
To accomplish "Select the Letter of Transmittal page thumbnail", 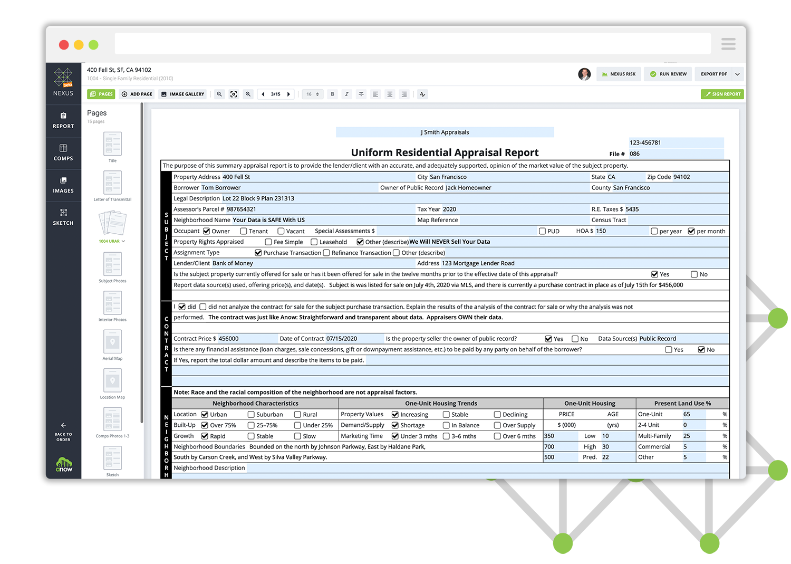I will click(x=112, y=183).
